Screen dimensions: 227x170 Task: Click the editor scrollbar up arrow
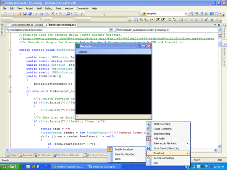pos(219,37)
